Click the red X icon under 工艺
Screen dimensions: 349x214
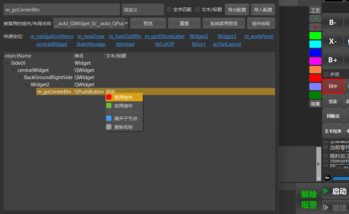point(315,27)
